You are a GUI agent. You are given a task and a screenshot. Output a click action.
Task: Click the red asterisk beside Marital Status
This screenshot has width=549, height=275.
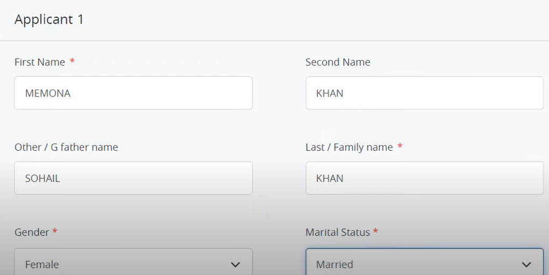point(376,231)
